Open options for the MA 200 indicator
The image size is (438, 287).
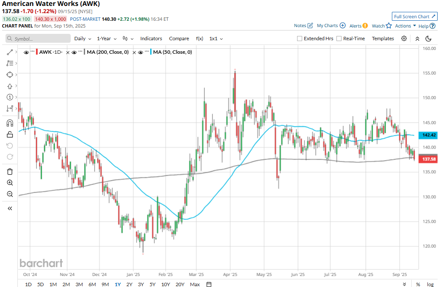(x=80, y=51)
